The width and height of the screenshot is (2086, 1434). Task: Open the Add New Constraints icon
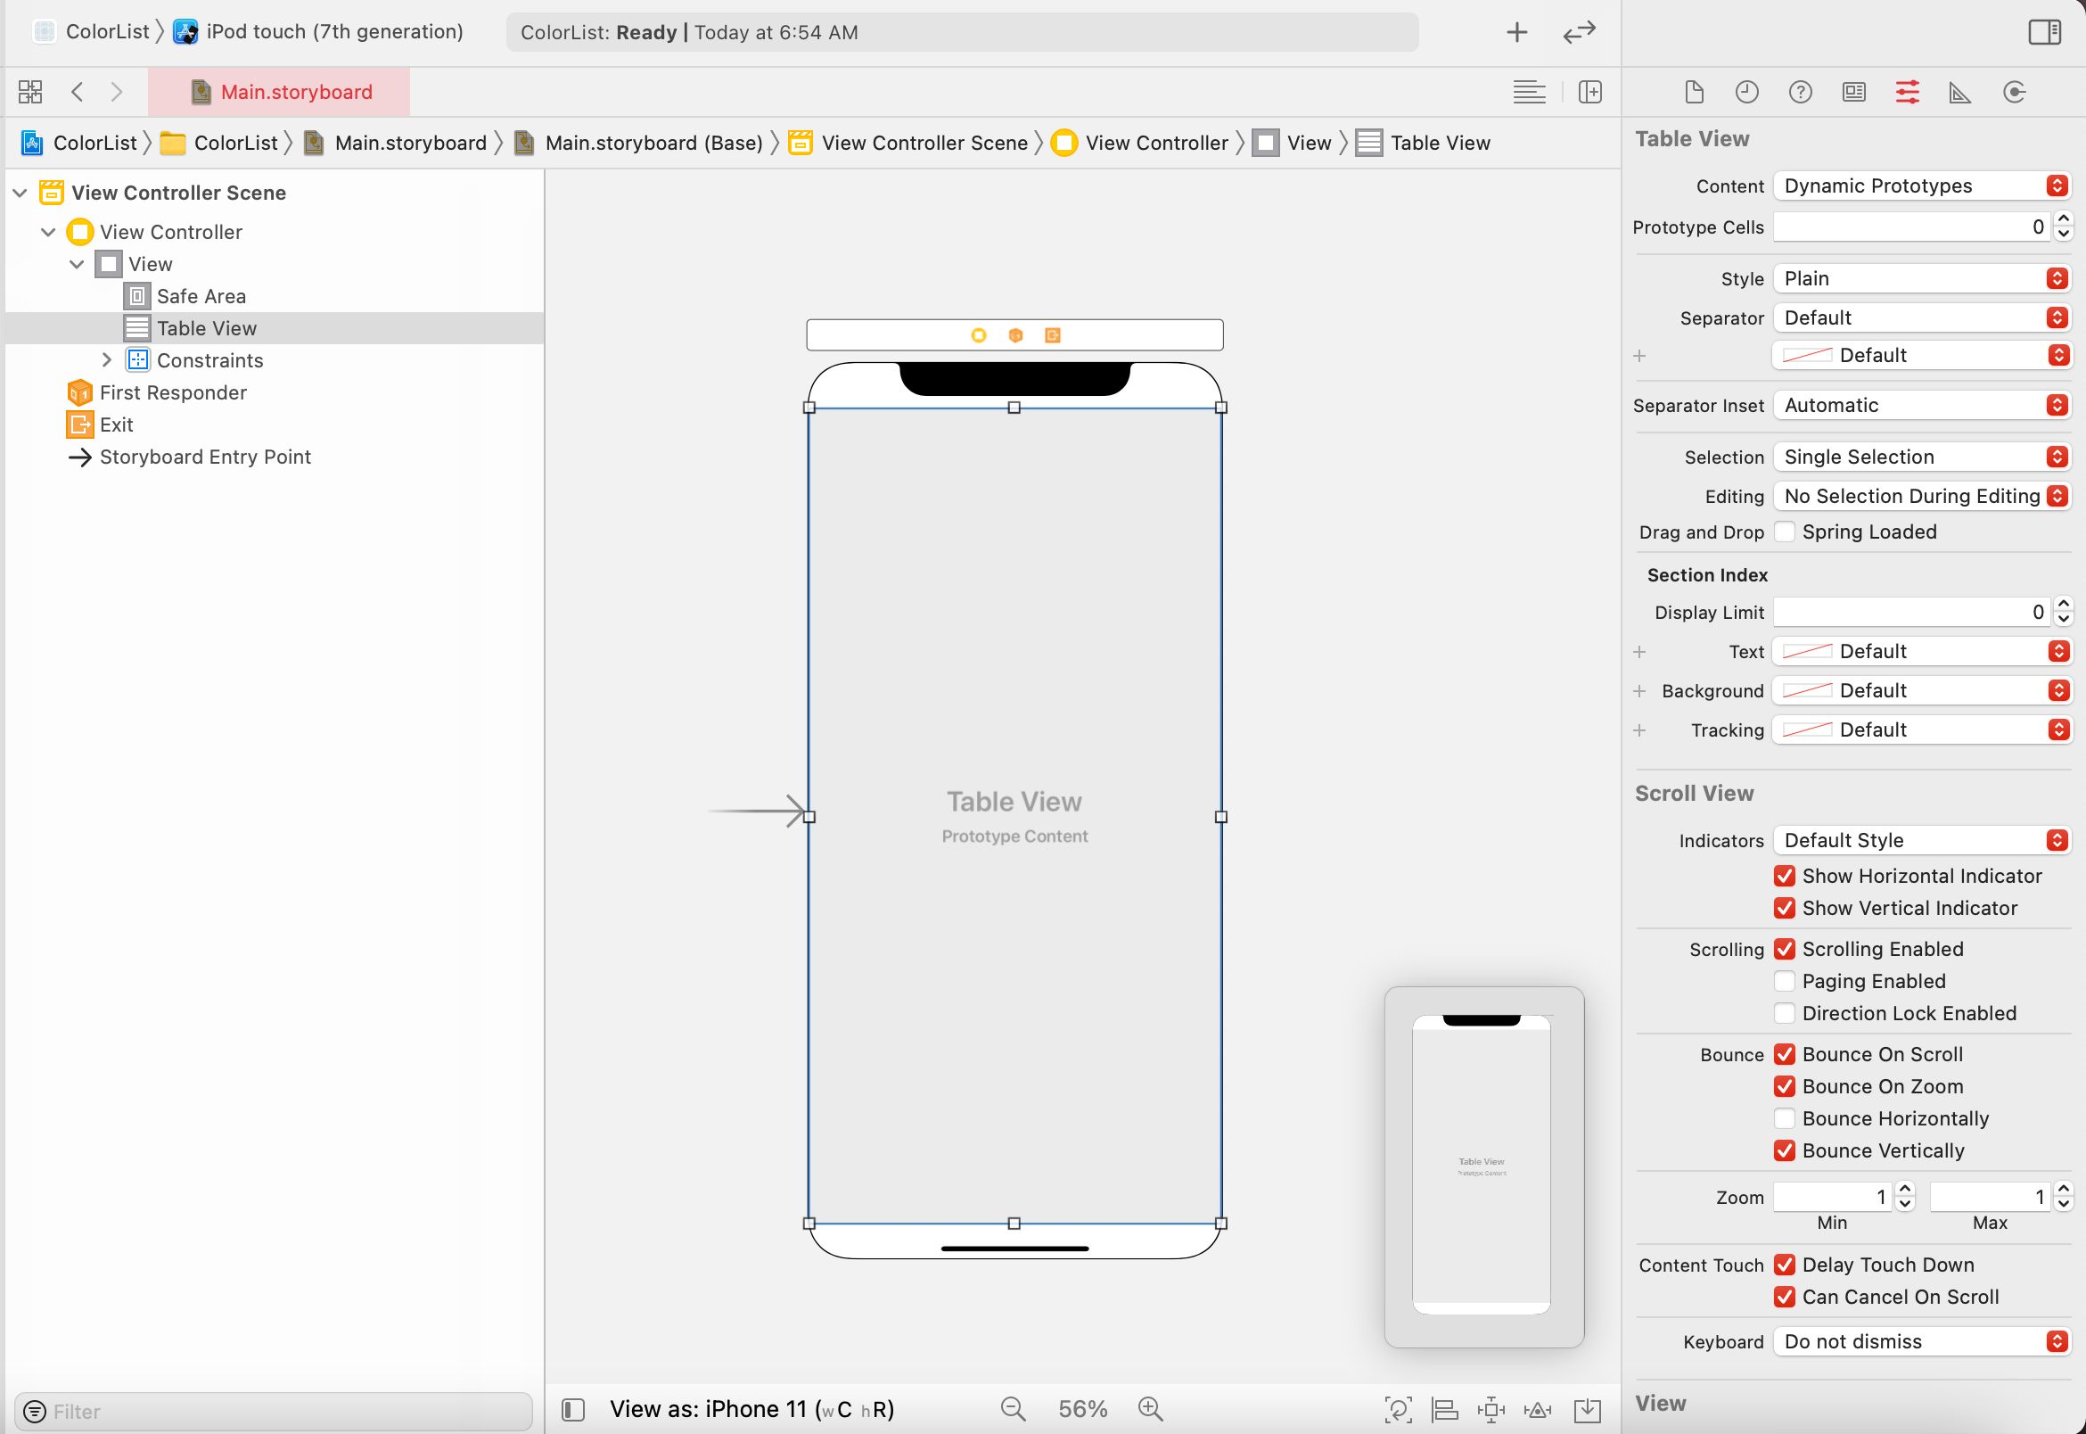pos(1491,1410)
